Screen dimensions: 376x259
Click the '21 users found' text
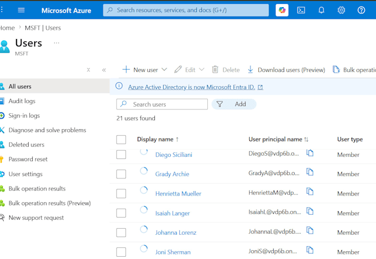[135, 118]
